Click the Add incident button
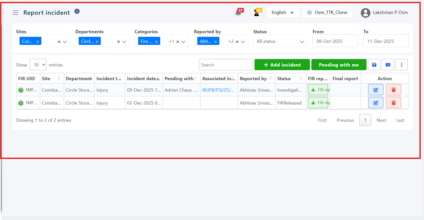This screenshot has width=424, height=220. [282, 65]
